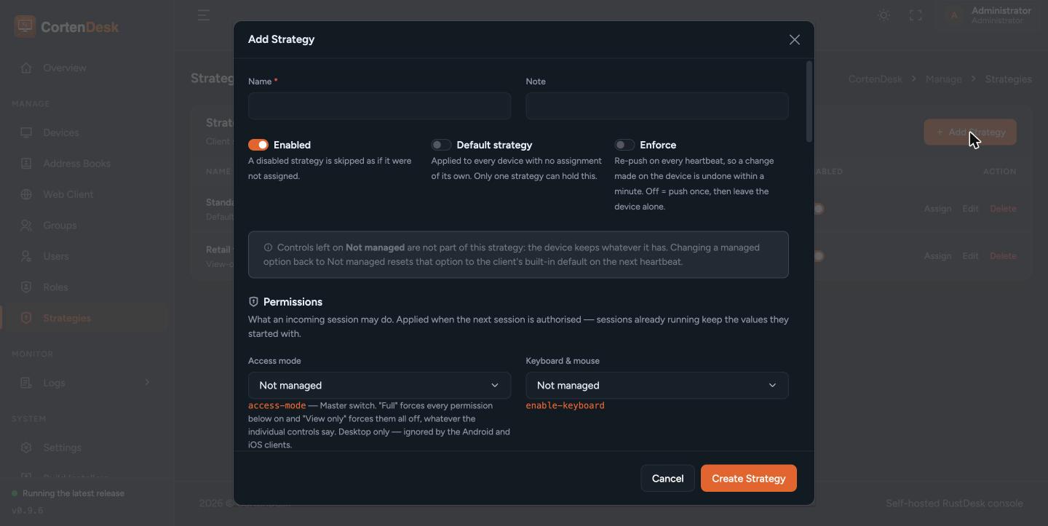Image resolution: width=1048 pixels, height=526 pixels.
Task: Open Web Client in the sidebar
Action: (84, 194)
